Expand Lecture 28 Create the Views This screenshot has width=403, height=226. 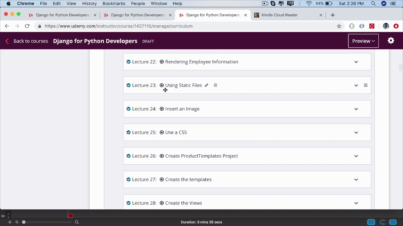tap(356, 203)
